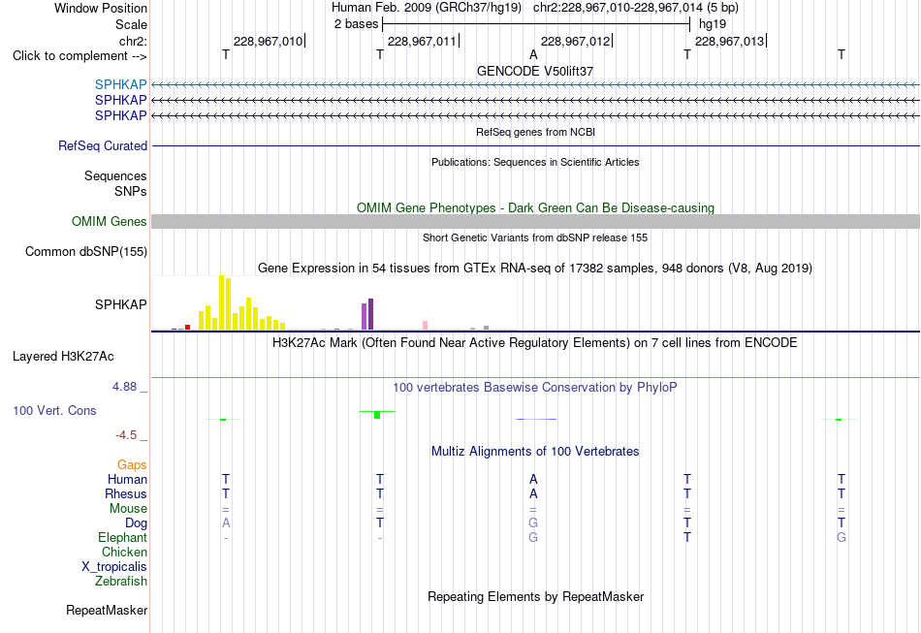Open Multiz Alignments of 100 Vertebrates title
921x633 pixels.
tap(535, 452)
